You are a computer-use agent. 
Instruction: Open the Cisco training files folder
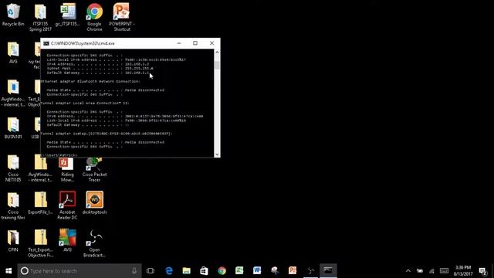pyautogui.click(x=13, y=206)
